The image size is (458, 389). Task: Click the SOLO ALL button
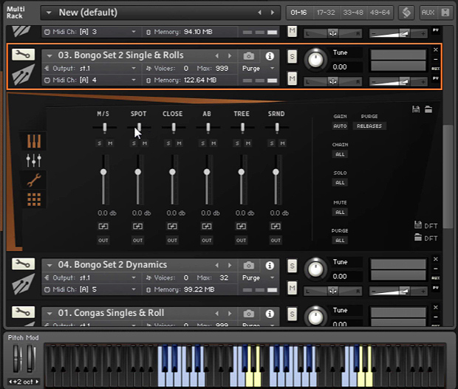tap(340, 182)
